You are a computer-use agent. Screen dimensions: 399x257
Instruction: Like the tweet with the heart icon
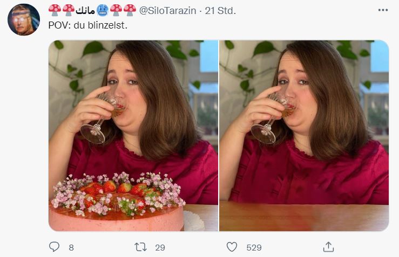pyautogui.click(x=232, y=247)
